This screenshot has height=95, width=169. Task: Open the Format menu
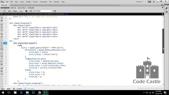click(35, 2)
